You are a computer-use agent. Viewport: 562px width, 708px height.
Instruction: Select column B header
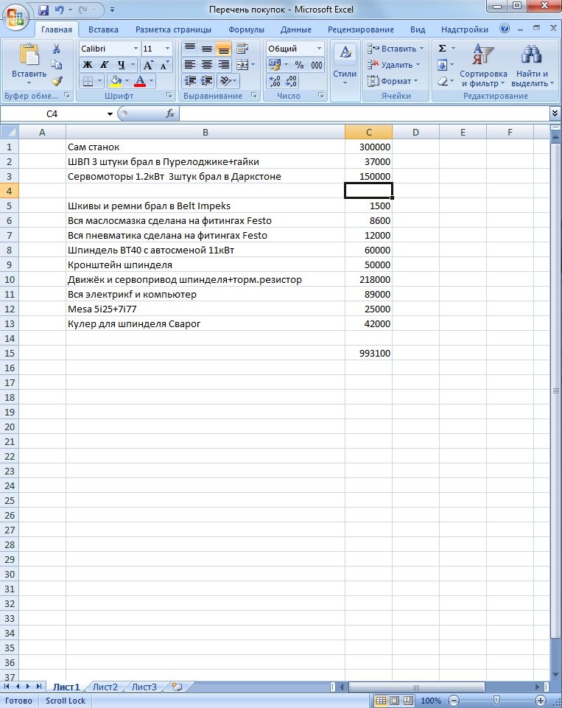click(x=206, y=133)
